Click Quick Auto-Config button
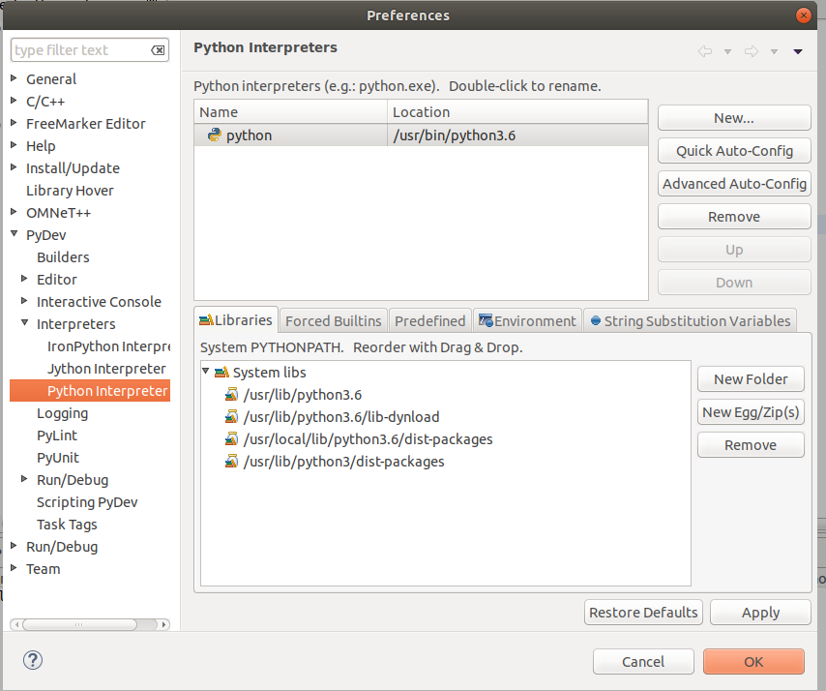The height and width of the screenshot is (691, 826). coord(734,151)
